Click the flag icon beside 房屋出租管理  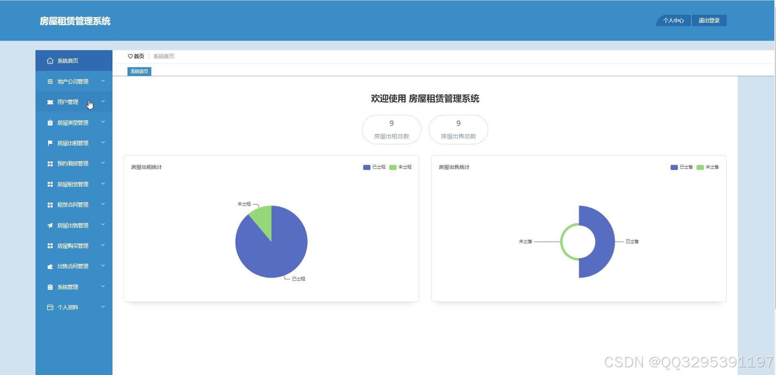(x=50, y=143)
